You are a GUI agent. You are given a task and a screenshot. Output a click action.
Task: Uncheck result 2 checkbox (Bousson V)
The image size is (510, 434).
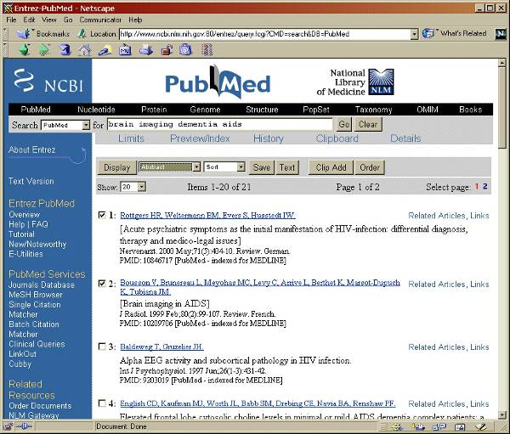[102, 284]
